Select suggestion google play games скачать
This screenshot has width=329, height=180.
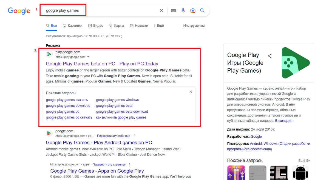click(x=67, y=100)
